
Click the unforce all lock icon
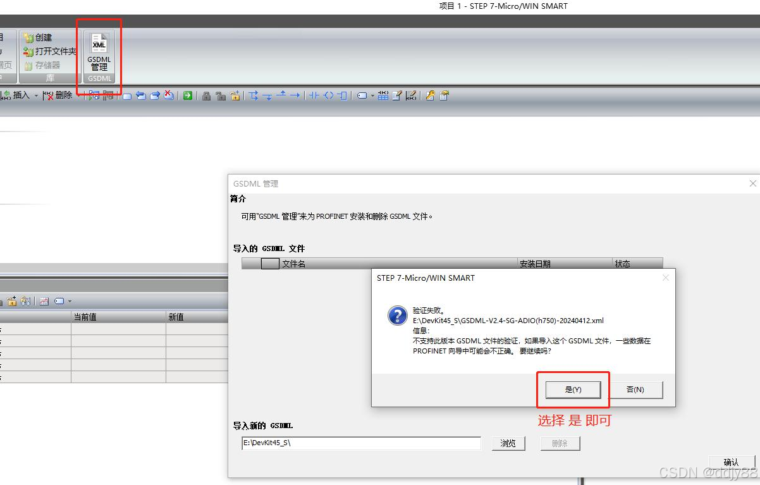click(235, 95)
